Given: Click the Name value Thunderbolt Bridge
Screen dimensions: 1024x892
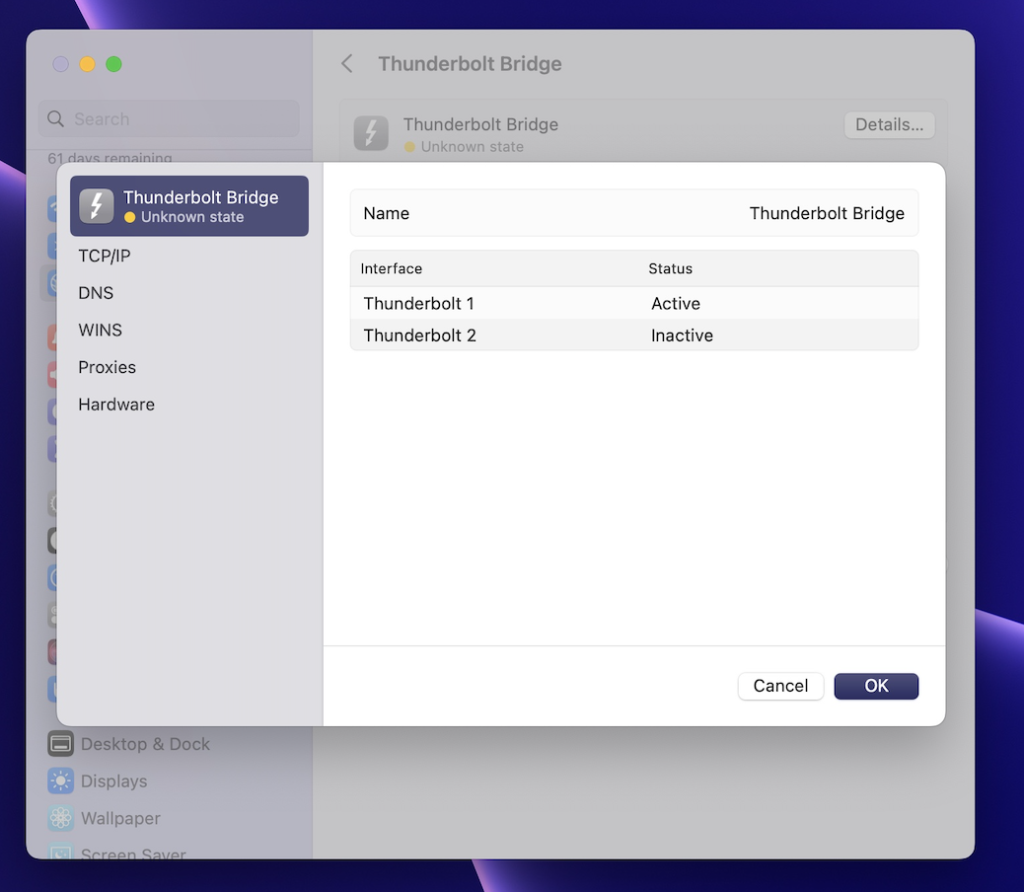Looking at the screenshot, I should click(827, 213).
